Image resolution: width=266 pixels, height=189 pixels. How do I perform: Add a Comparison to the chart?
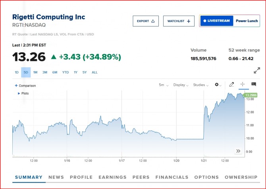(25, 85)
